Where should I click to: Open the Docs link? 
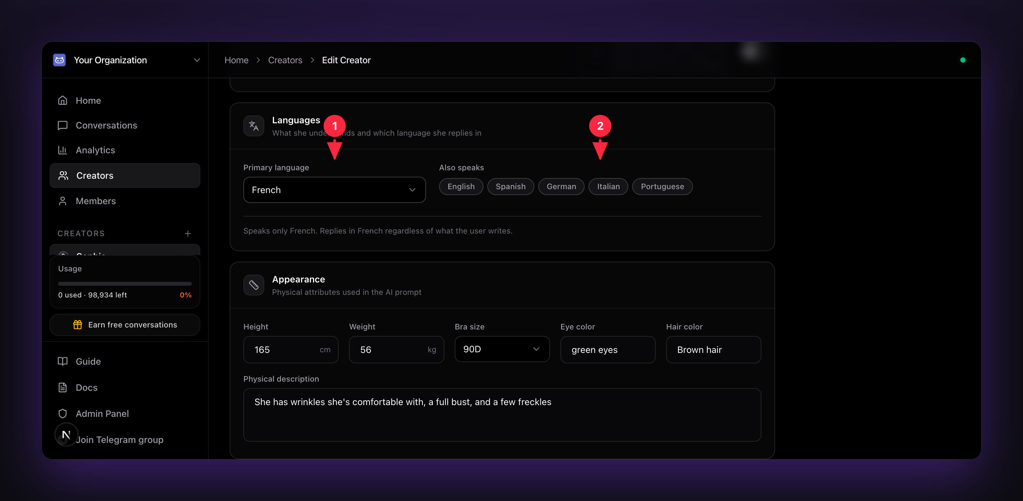pyautogui.click(x=125, y=387)
